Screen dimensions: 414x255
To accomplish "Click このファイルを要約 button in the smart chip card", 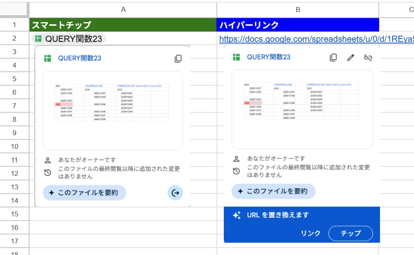I will (84, 193).
